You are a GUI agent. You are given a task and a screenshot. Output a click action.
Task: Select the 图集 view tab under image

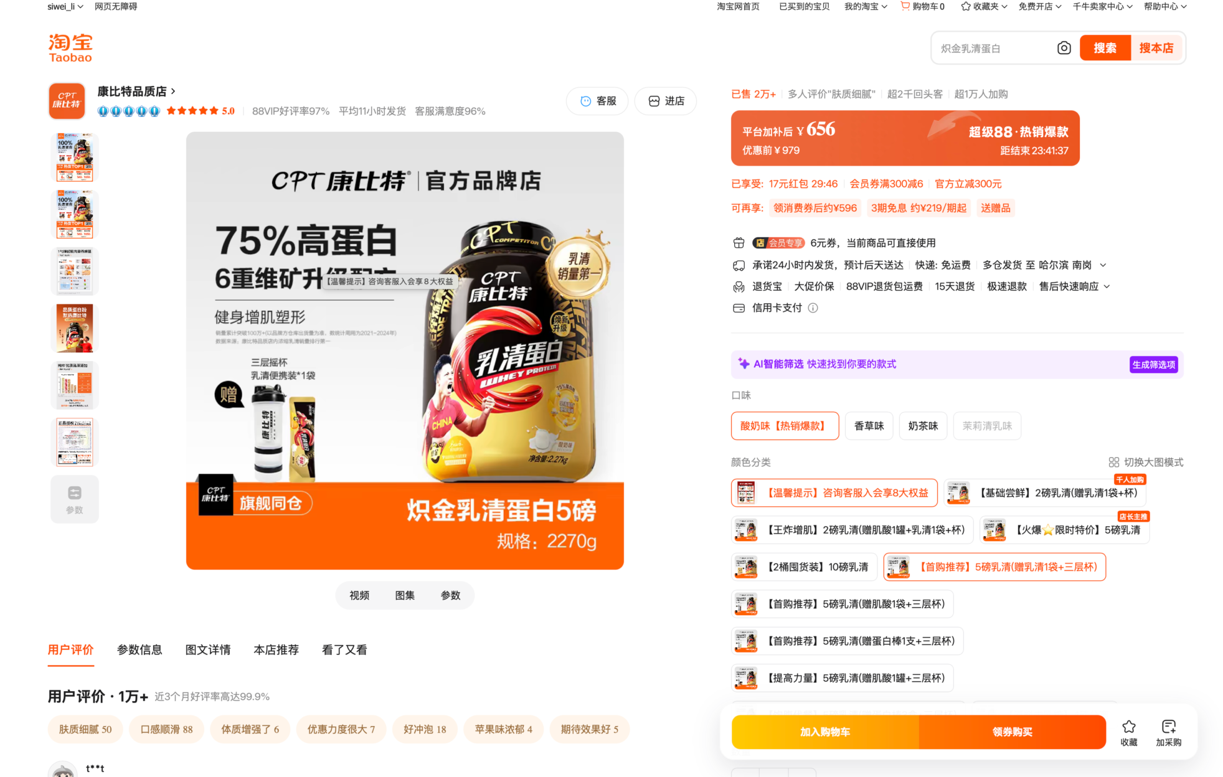405,595
